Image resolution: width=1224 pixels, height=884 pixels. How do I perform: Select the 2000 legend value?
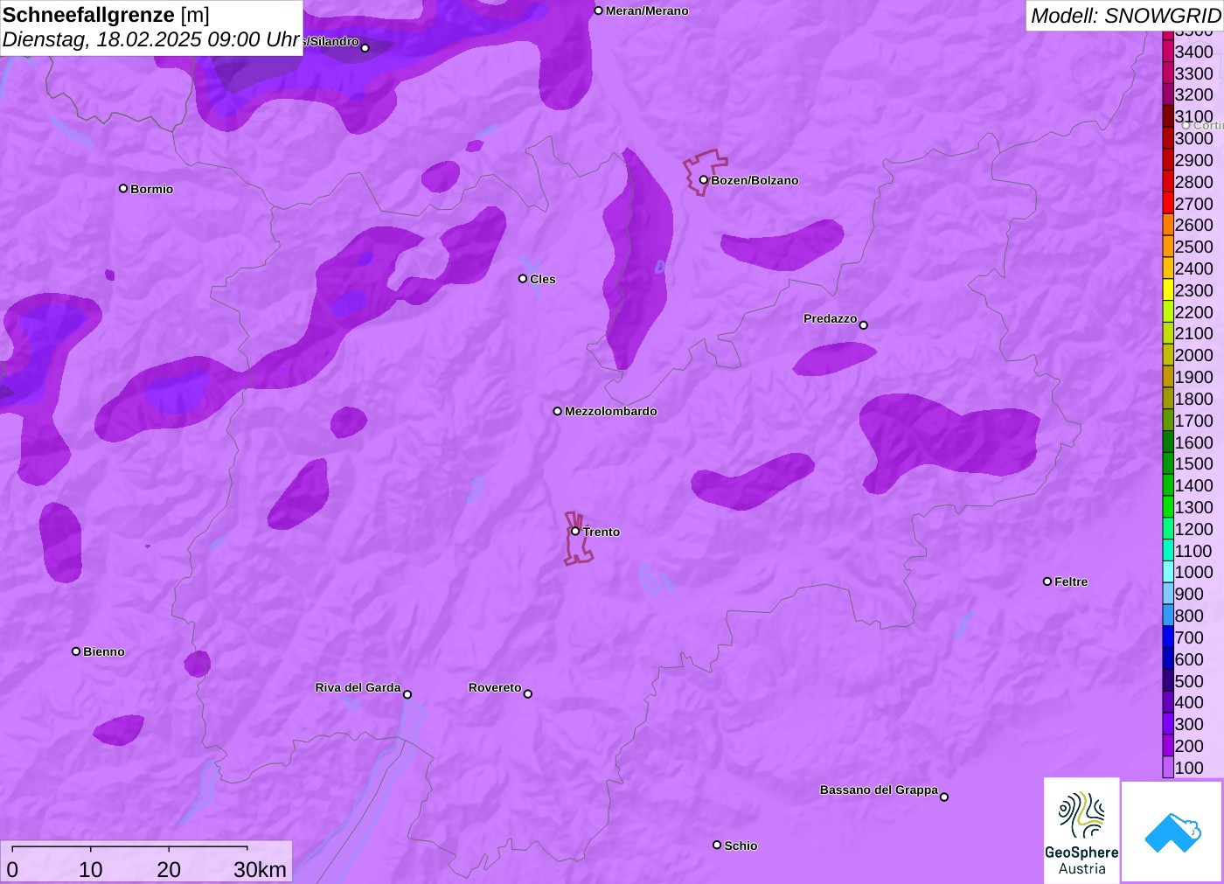[1194, 356]
